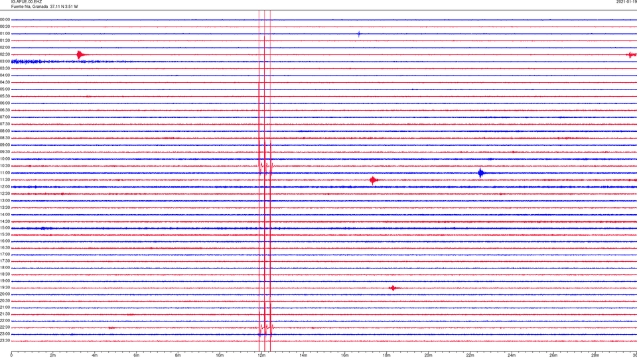Image resolution: width=637 pixels, height=358 pixels.
Task: Click the 24m tick label on time axis
Action: click(512, 355)
